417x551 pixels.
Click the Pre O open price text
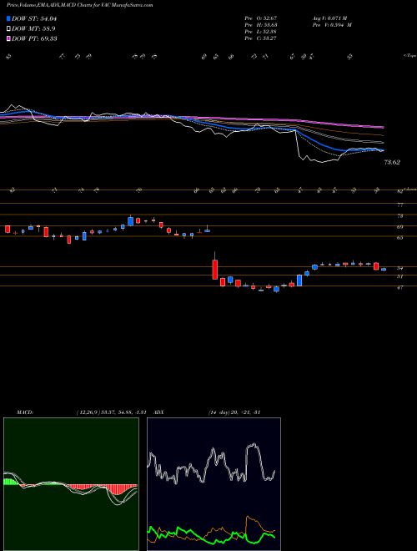pos(261,18)
